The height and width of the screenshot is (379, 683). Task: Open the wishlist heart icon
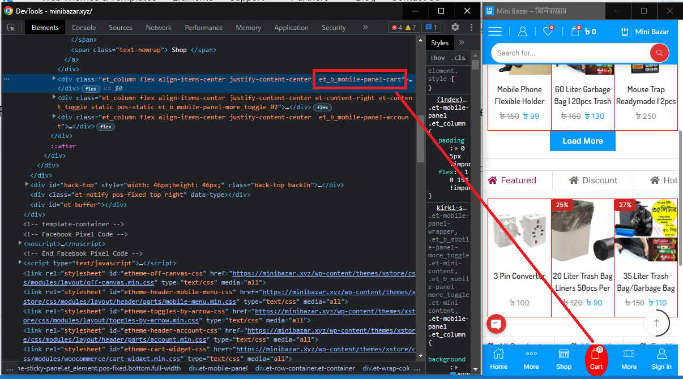tap(548, 32)
